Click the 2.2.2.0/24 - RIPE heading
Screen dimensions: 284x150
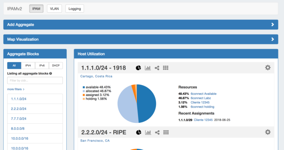(x=104, y=132)
